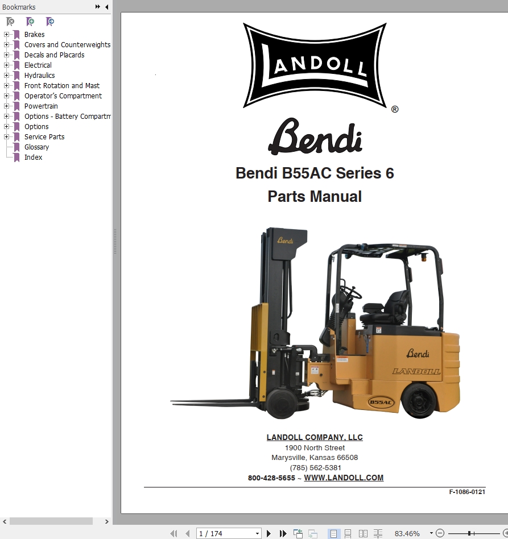The image size is (508, 539).
Task: Collapse the Bookmarks panel with left arrow
Action: [x=106, y=6]
